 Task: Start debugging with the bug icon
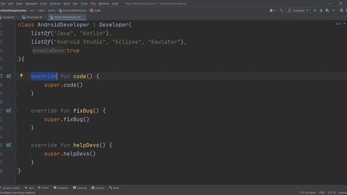[x=321, y=10]
